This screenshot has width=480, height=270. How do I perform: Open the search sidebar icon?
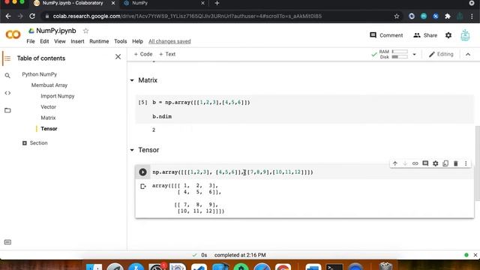7,75
